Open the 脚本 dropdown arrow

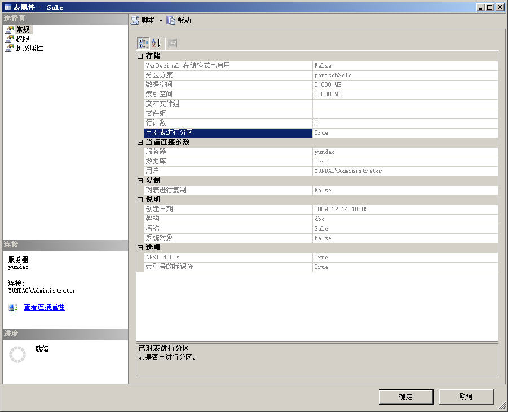(161, 21)
